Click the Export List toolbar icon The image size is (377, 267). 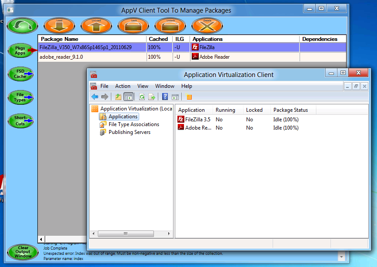(x=152, y=97)
